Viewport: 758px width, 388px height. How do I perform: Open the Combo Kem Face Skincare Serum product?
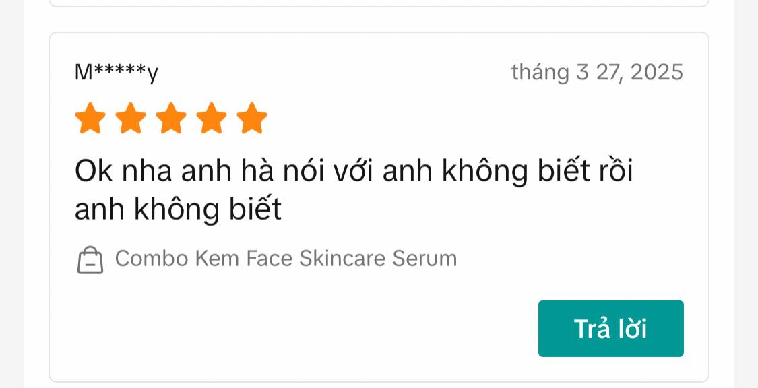coord(286,258)
